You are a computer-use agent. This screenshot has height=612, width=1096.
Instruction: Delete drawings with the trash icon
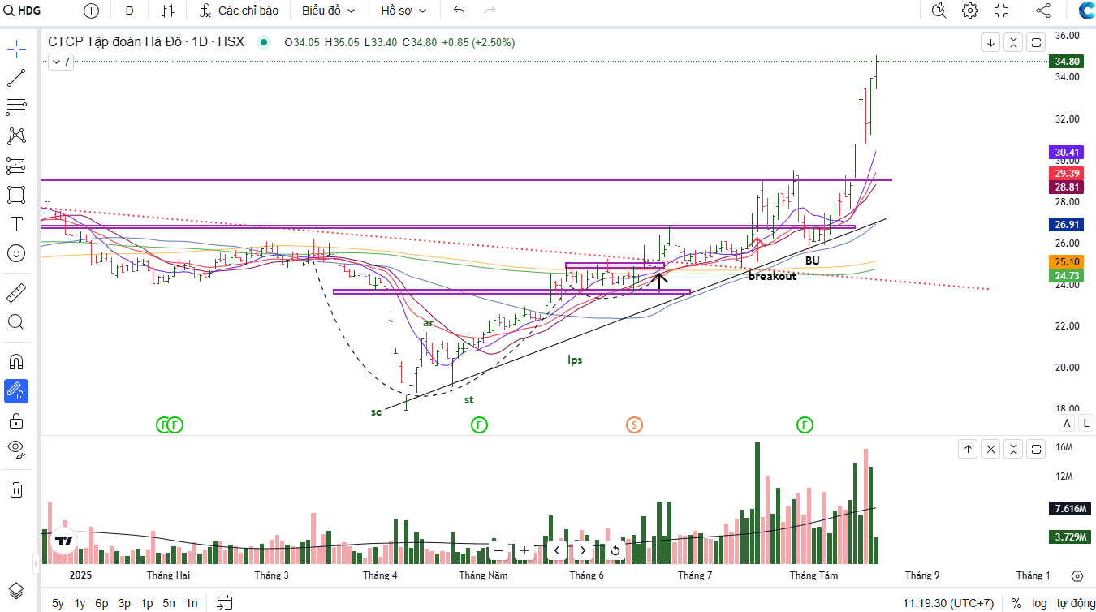point(16,489)
